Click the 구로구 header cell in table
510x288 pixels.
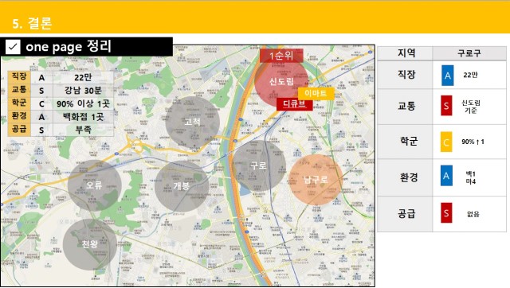click(x=469, y=53)
